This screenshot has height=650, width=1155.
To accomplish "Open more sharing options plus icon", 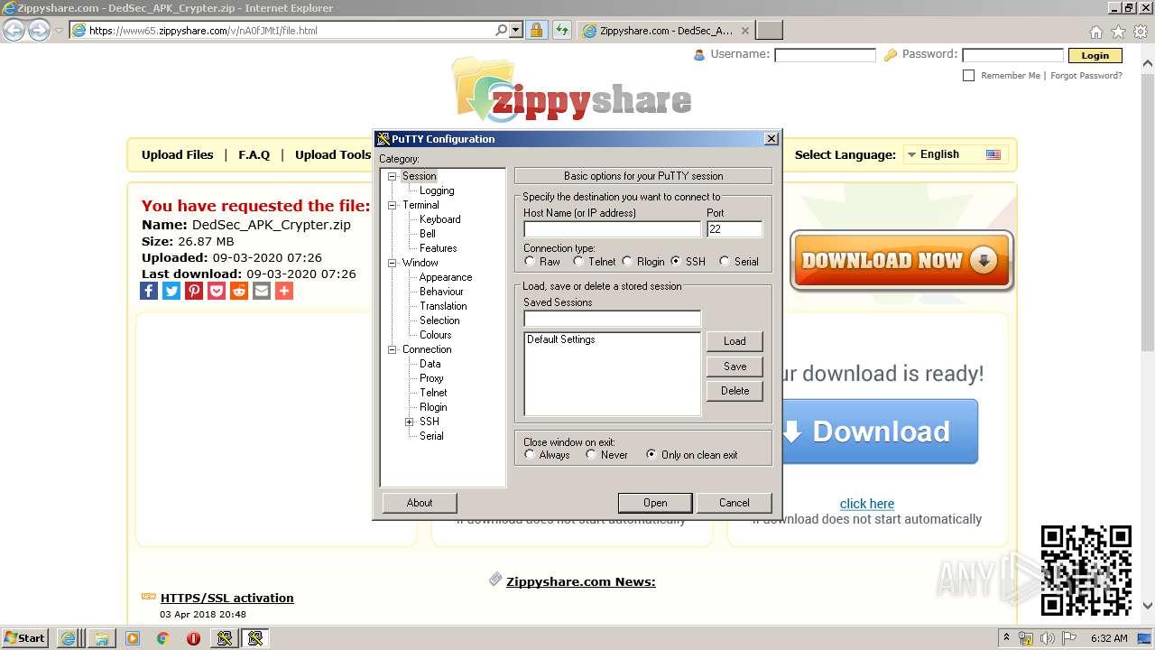I will [x=284, y=291].
